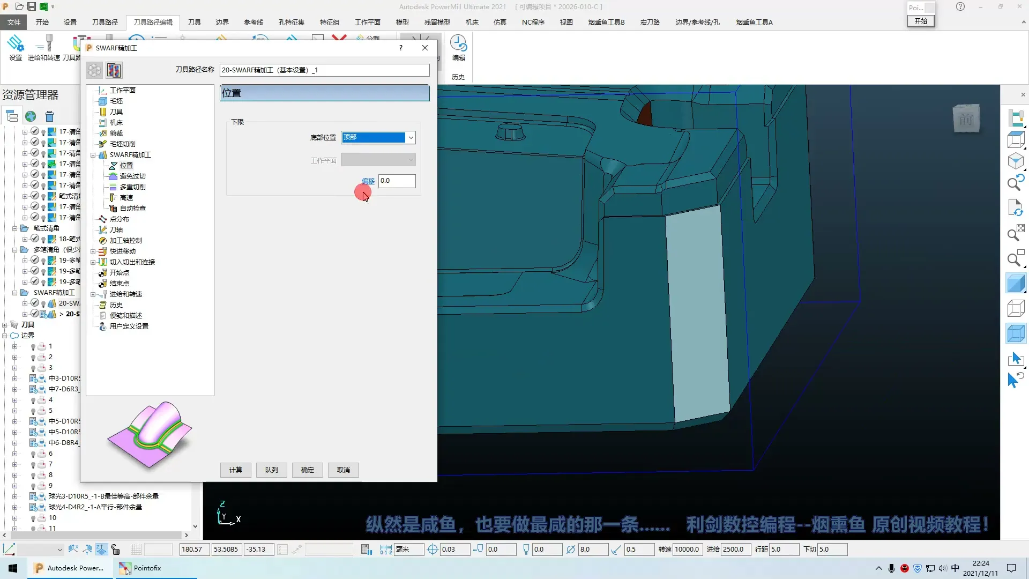The height and width of the screenshot is (579, 1029).
Task: Select the shaded view cube icon
Action: coord(1016,283)
